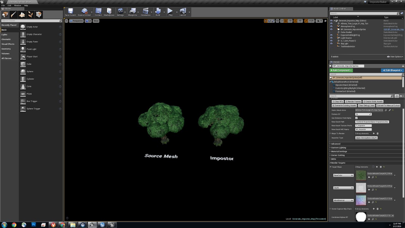Open the Cinematics toolbar icon
The image size is (405, 228).
[x=146, y=12]
